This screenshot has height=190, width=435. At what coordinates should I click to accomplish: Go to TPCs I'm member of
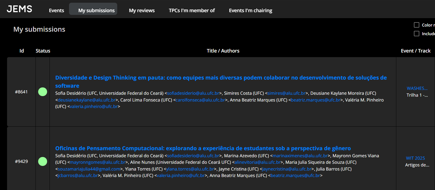click(x=192, y=11)
